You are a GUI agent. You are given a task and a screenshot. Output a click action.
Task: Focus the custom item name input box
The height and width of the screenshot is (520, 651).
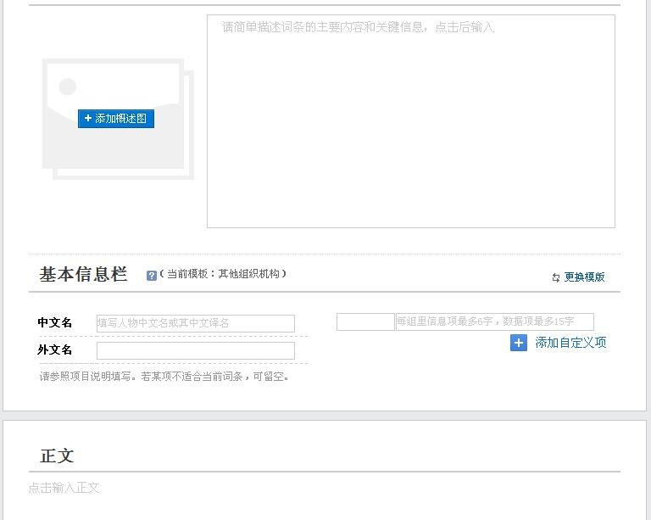coord(365,322)
